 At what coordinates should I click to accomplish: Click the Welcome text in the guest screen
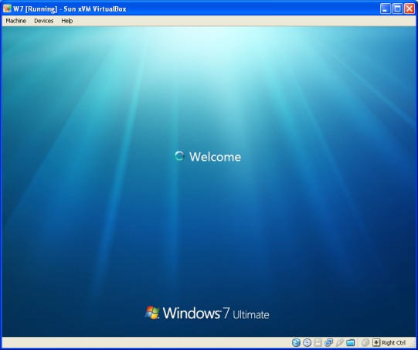(215, 157)
